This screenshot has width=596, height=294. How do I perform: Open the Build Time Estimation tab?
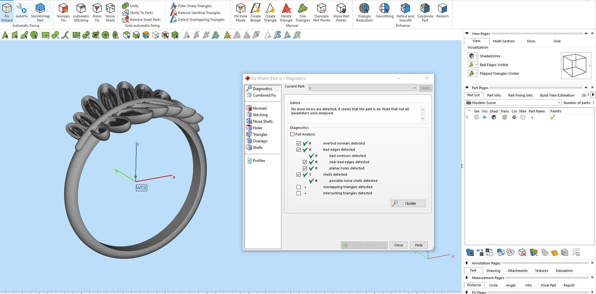coord(557,95)
